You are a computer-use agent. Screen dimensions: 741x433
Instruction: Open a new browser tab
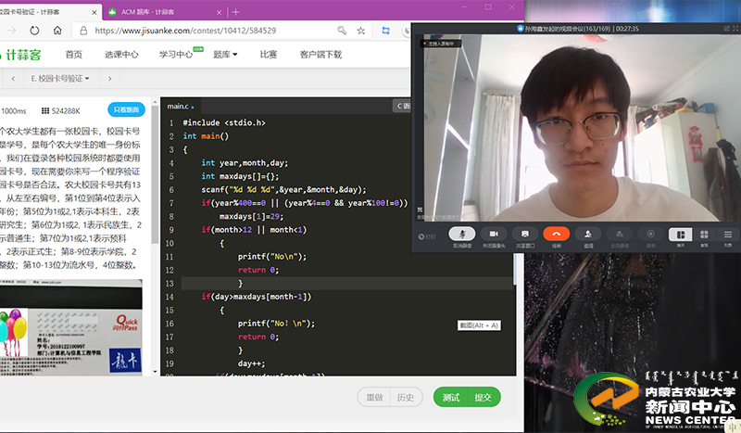point(236,12)
